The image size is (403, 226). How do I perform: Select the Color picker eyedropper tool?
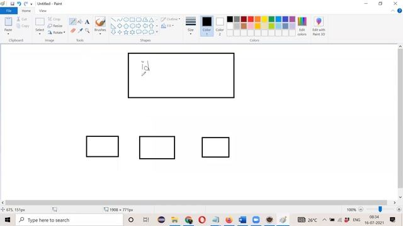click(80, 31)
